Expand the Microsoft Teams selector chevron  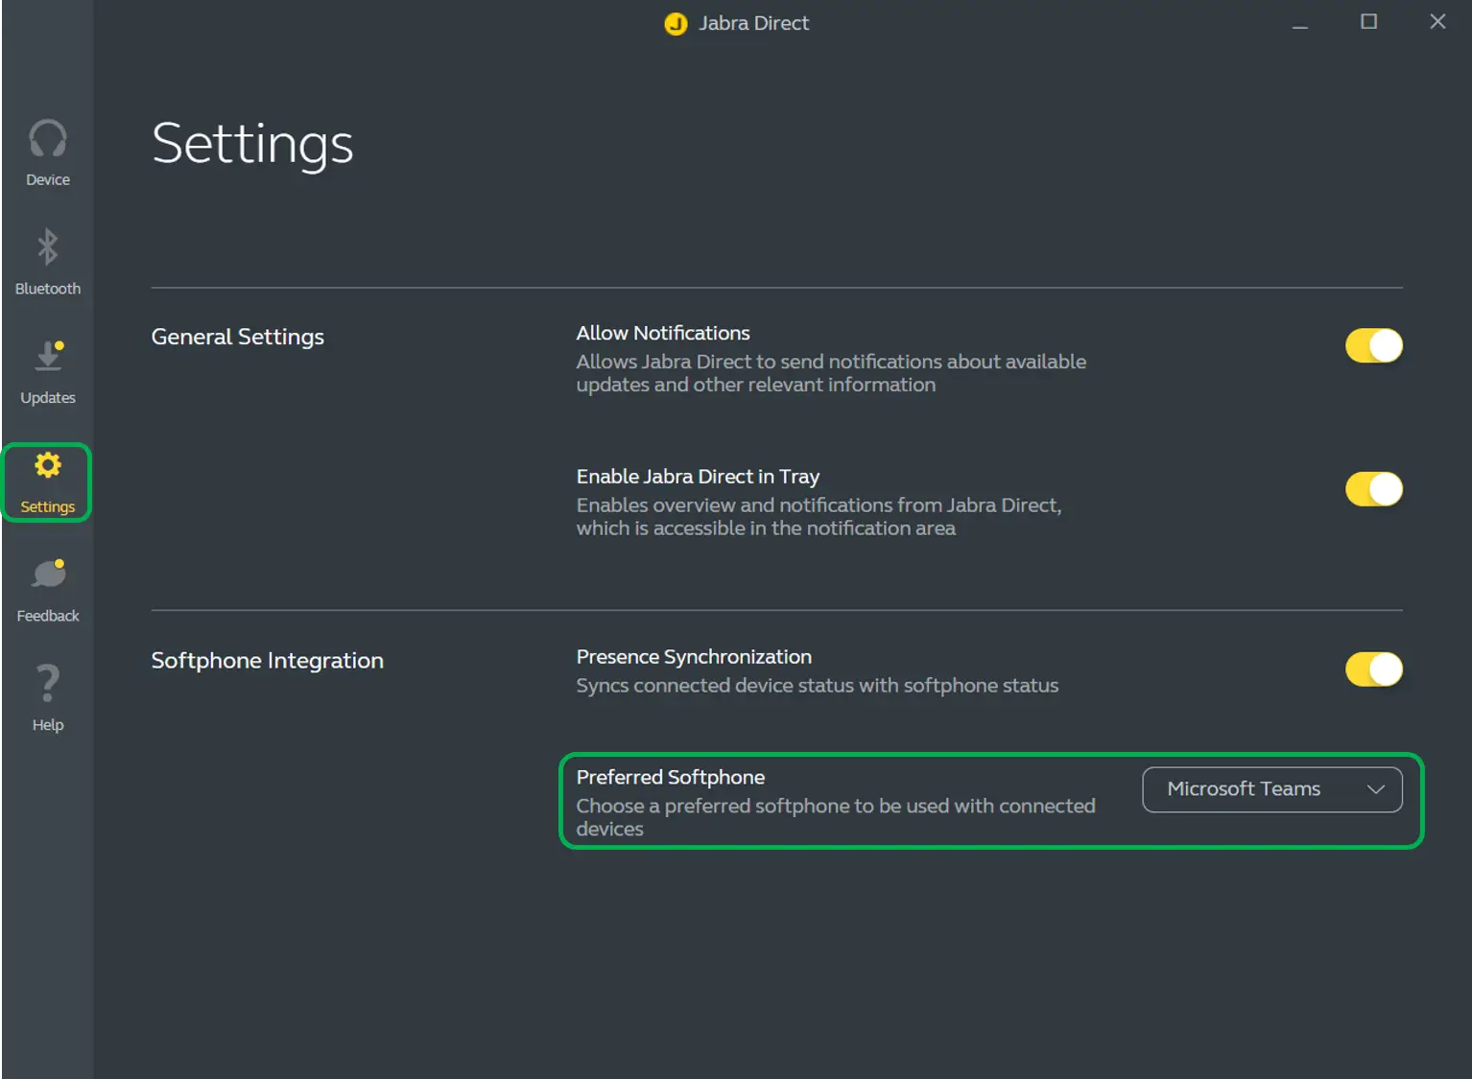point(1377,789)
